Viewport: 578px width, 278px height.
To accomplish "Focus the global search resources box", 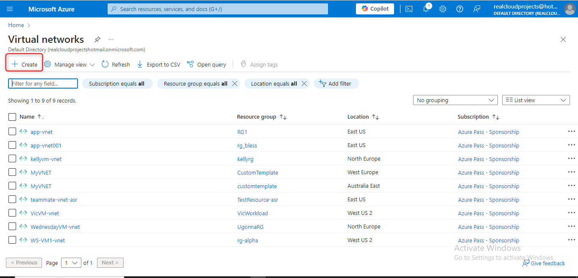I will click(x=218, y=9).
